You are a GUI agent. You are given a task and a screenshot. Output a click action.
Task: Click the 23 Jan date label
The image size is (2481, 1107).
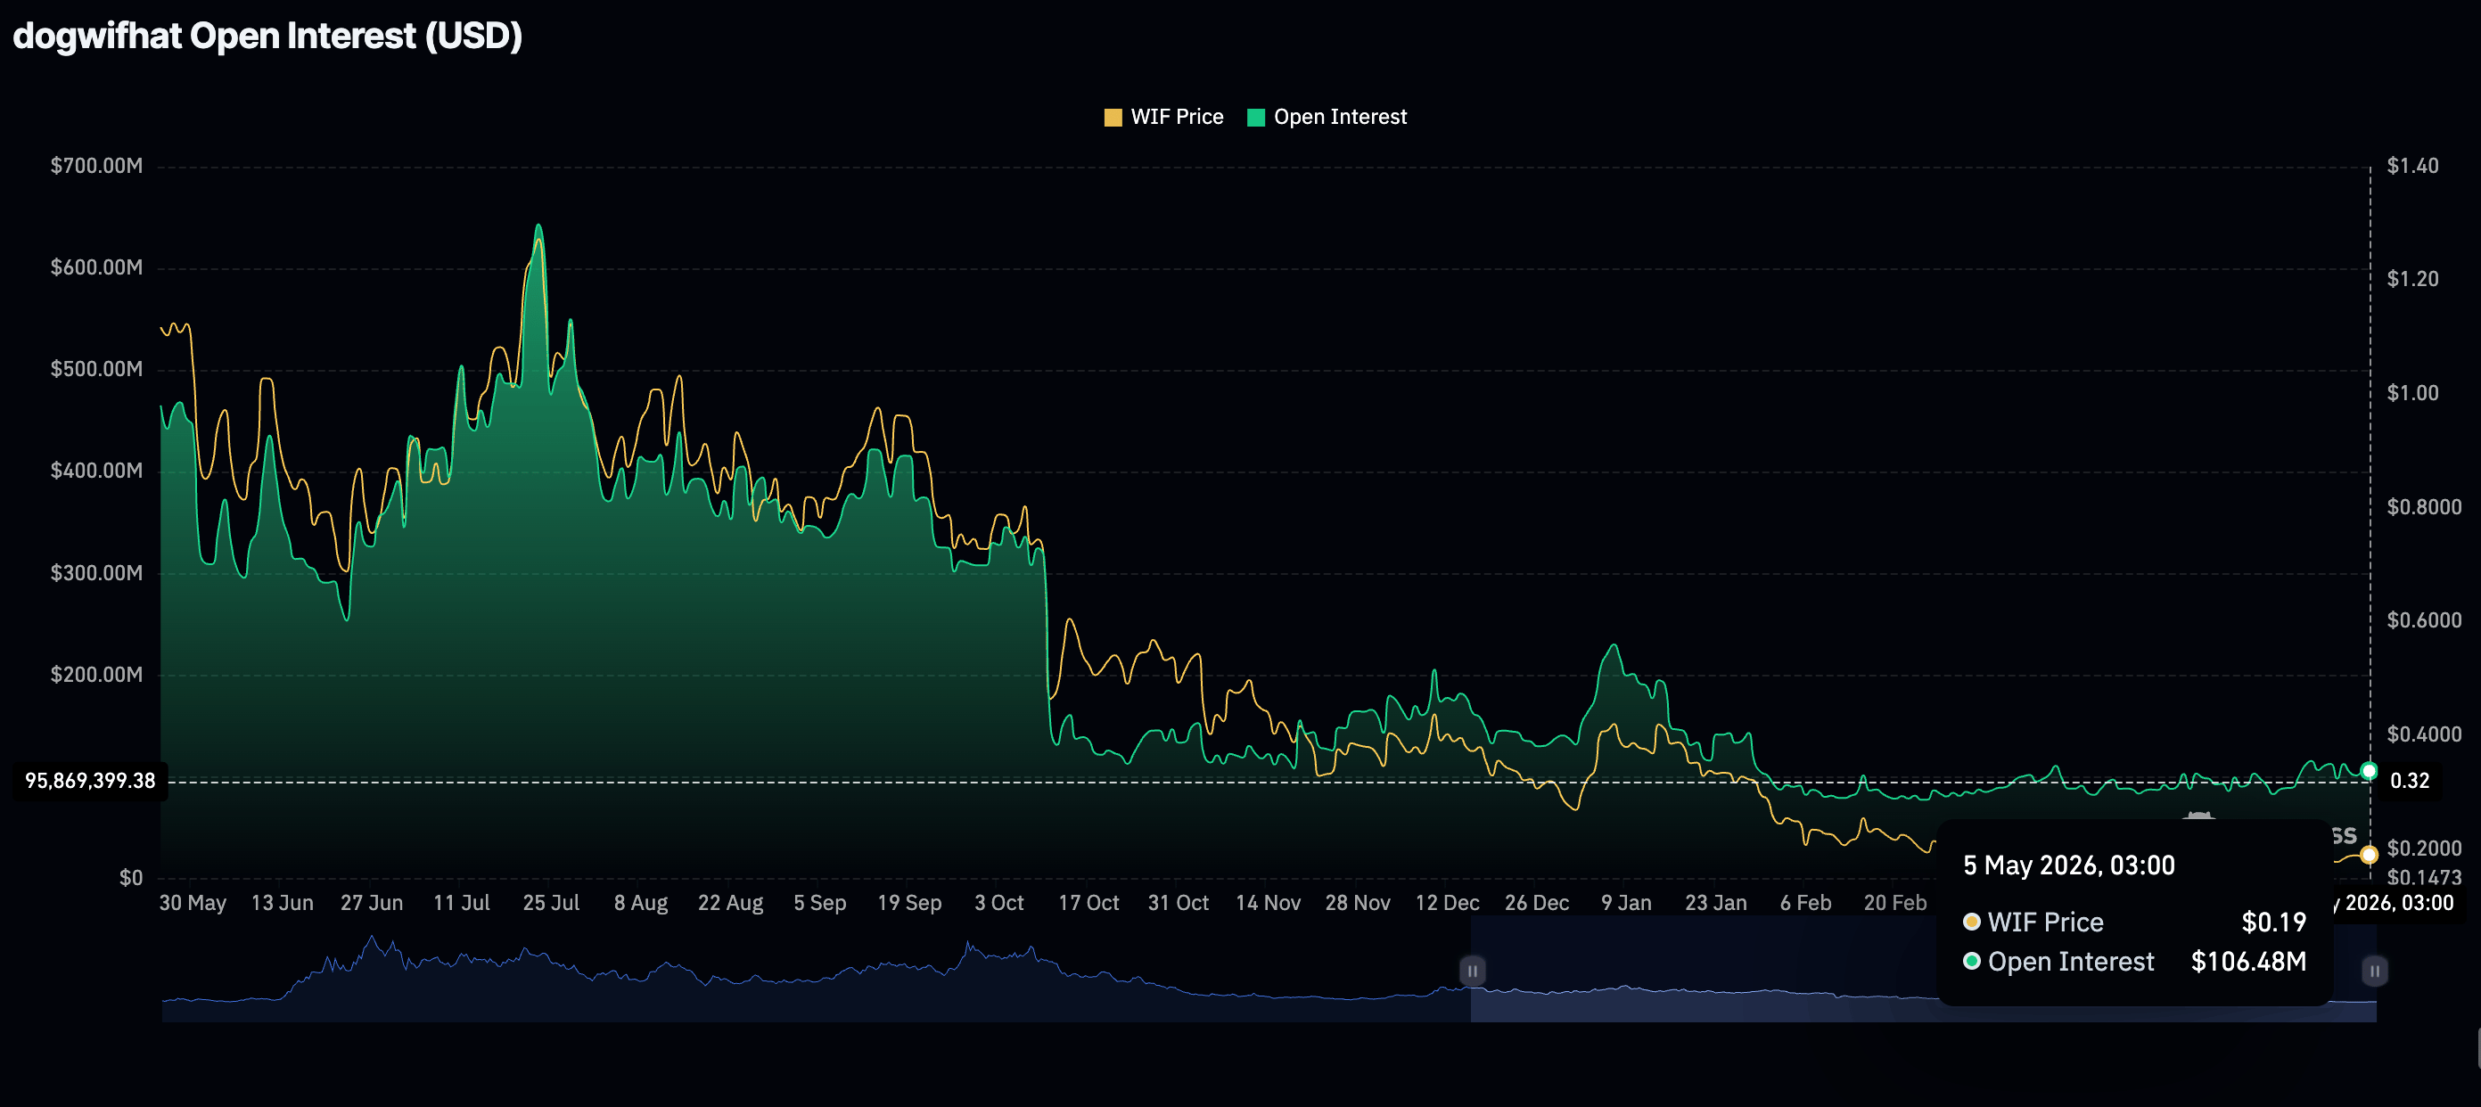(x=1715, y=903)
